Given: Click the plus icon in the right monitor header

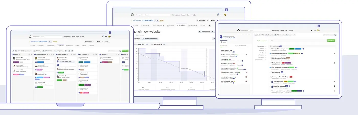Looking at the screenshot, I should pos(314,30).
